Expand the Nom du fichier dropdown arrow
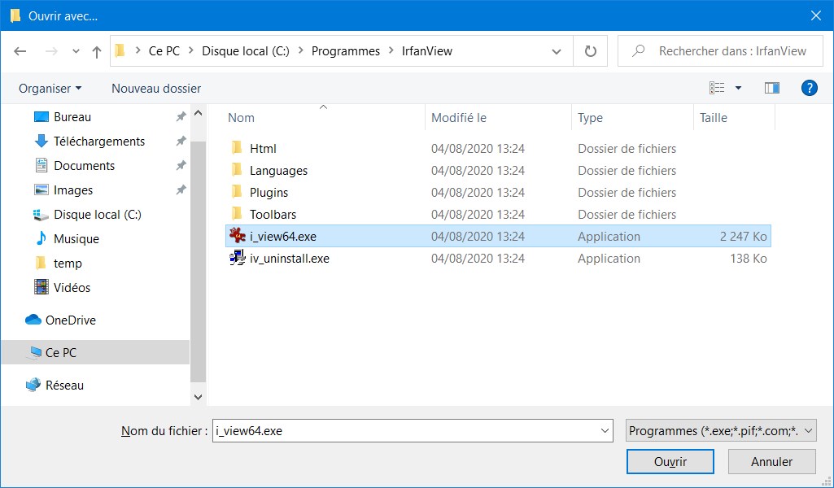The height and width of the screenshot is (488, 834). (605, 430)
